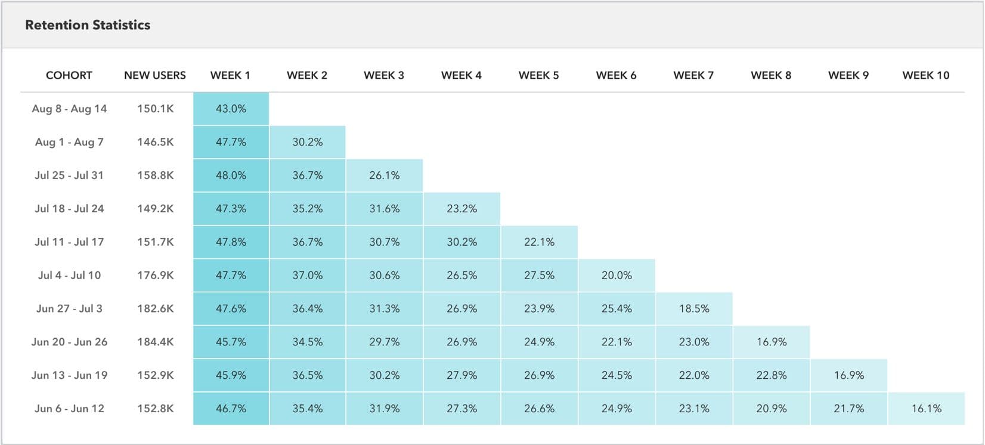This screenshot has width=985, height=445.
Task: Click the WEEK 5 column header
Action: pos(539,75)
